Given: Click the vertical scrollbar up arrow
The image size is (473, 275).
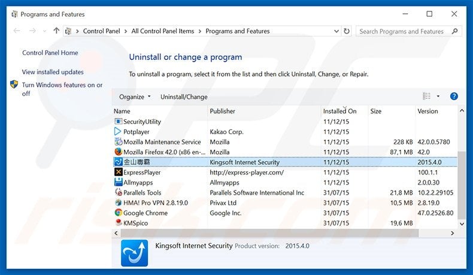Looking at the screenshot, I should coord(462,111).
